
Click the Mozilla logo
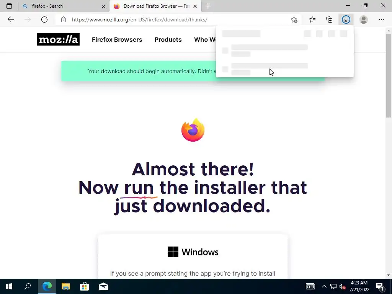[58, 39]
